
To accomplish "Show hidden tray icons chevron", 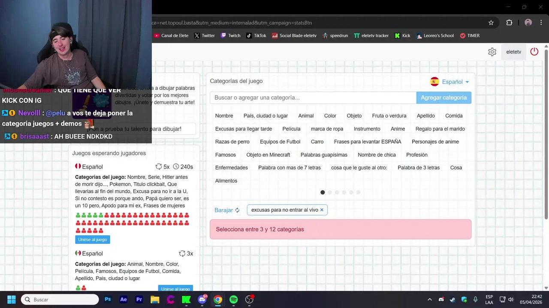I will (430, 299).
